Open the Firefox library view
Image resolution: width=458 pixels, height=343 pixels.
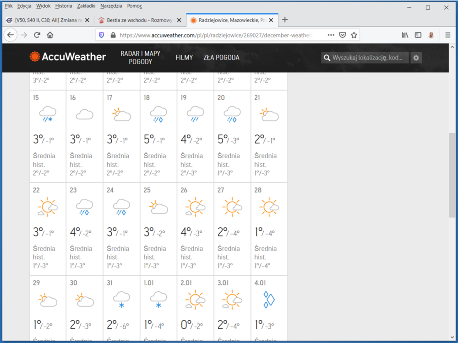coord(405,35)
